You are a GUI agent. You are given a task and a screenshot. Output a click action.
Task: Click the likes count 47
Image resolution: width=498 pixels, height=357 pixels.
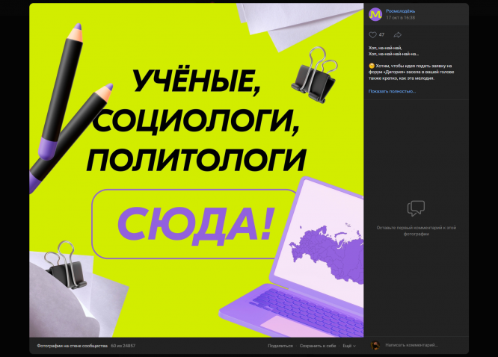click(x=381, y=35)
